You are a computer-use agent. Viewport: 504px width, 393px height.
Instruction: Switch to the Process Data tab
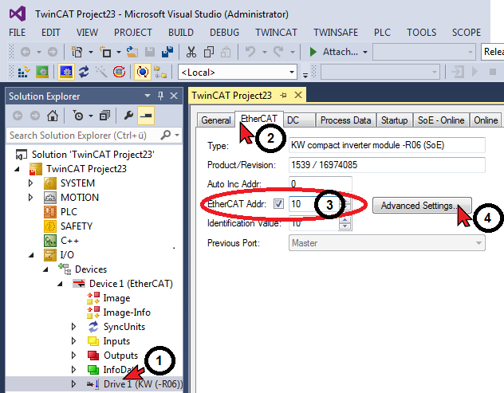(x=346, y=120)
